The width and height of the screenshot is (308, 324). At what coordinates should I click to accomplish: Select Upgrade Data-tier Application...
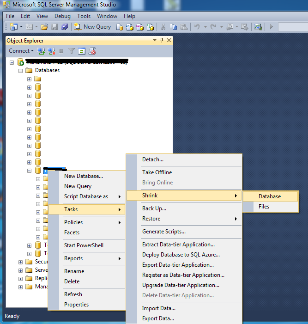tap(184, 285)
